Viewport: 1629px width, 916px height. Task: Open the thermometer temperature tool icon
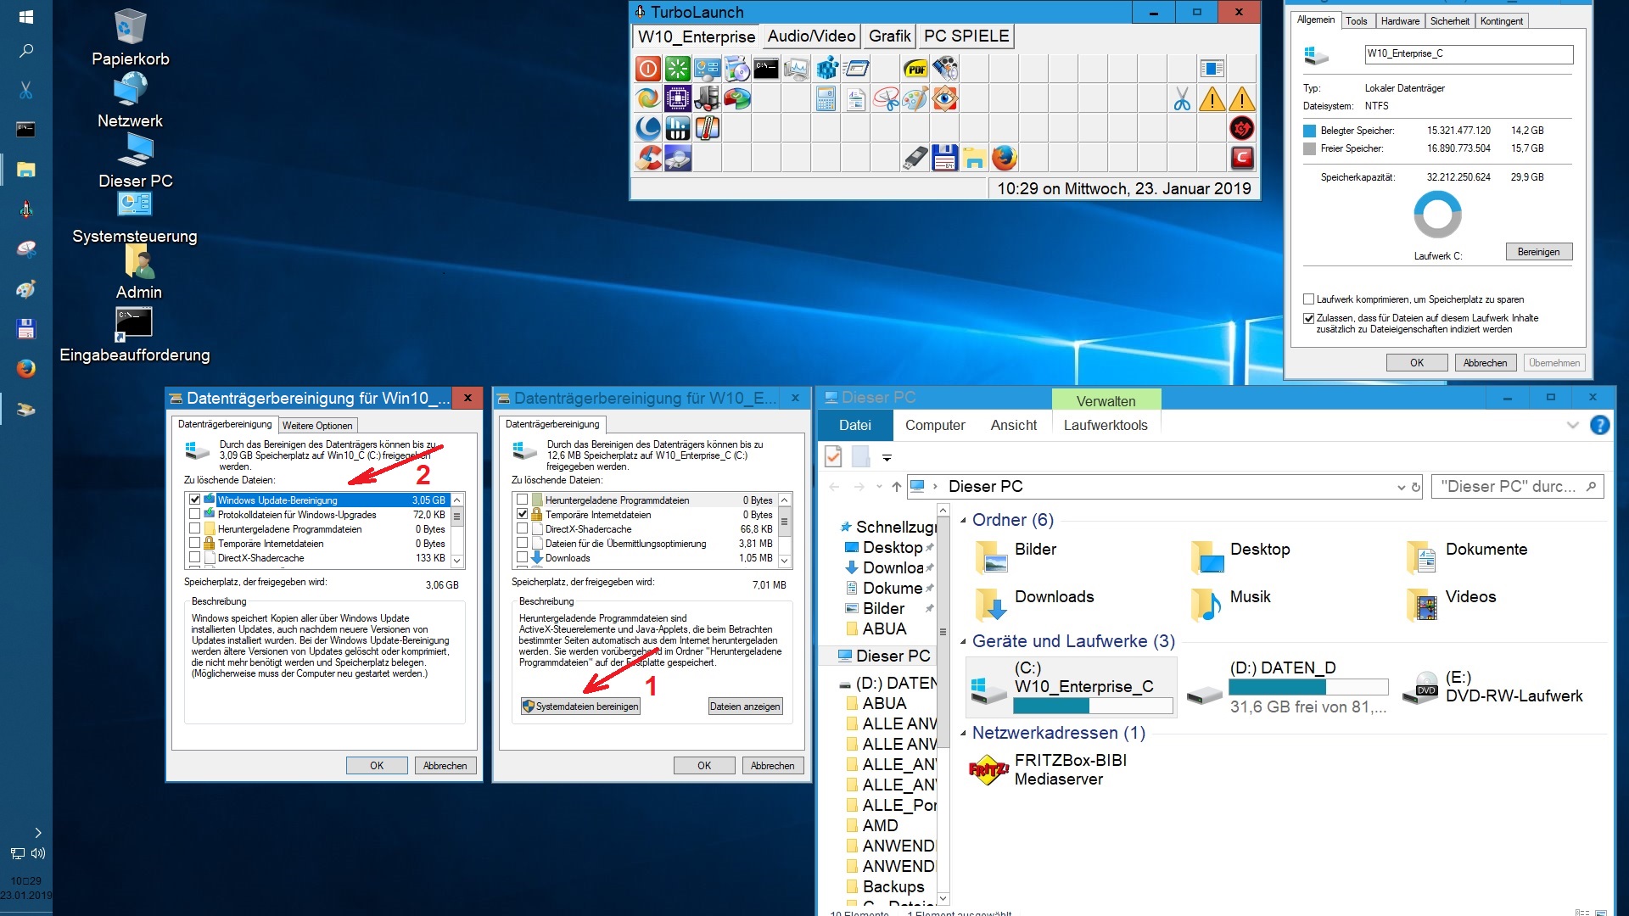click(x=707, y=128)
